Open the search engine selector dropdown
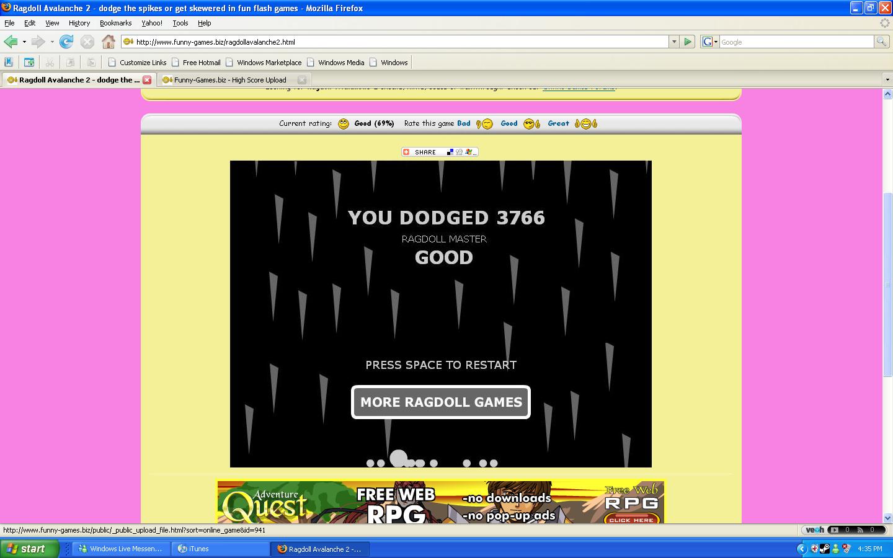The width and height of the screenshot is (893, 558). [x=710, y=42]
